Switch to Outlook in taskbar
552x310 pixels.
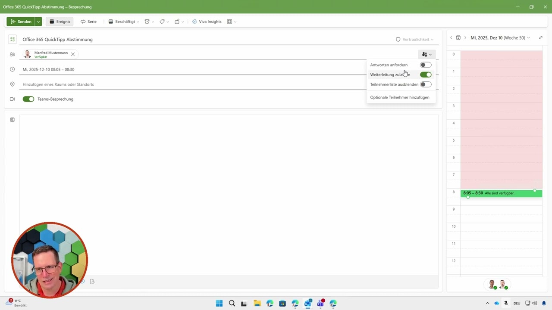(x=308, y=303)
